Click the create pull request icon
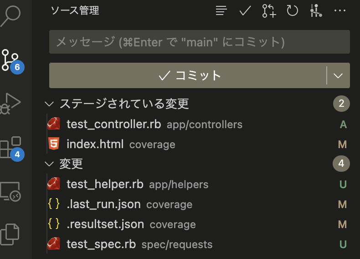Screen dimensions: 360x259 (269, 11)
